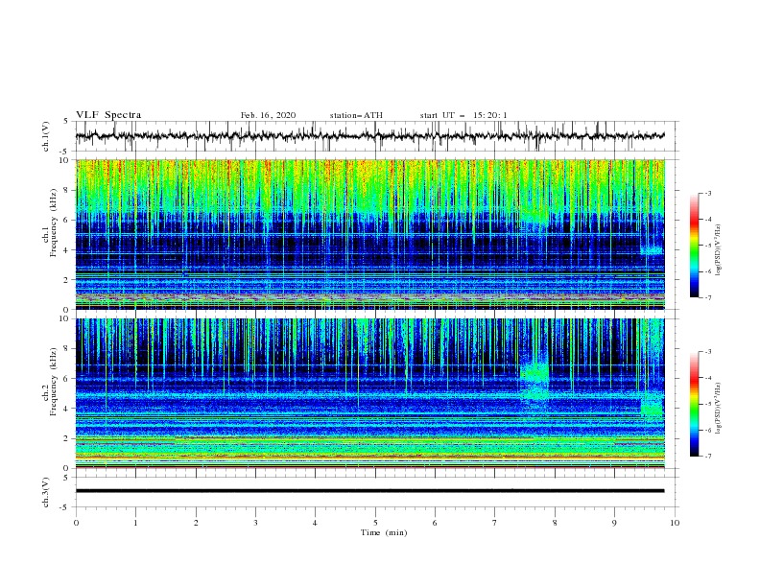This screenshot has height=587, width=760.
Task: Click the lower color bar's "log(PSD)(V²/Hz)" label
Action: tap(718, 408)
